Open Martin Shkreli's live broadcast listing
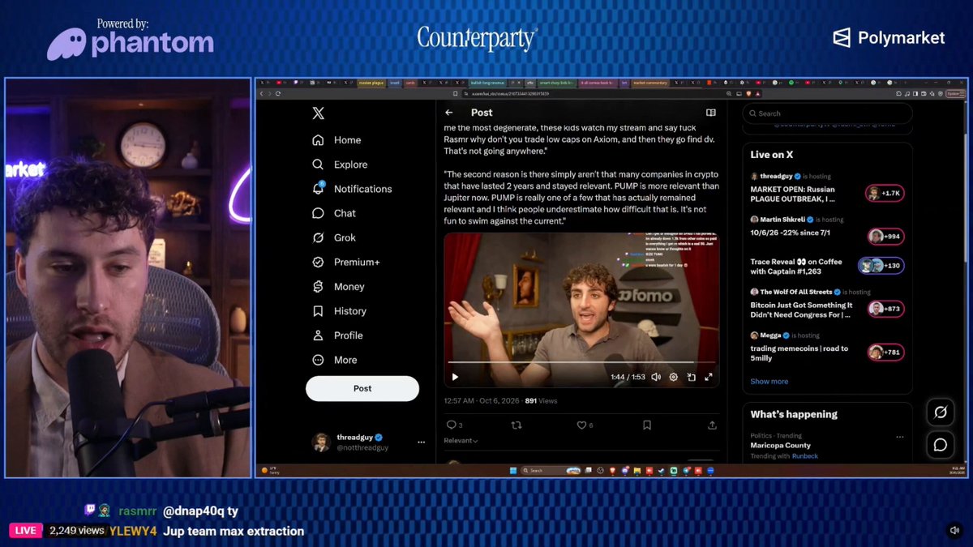The width and height of the screenshot is (973, 547). point(827,228)
